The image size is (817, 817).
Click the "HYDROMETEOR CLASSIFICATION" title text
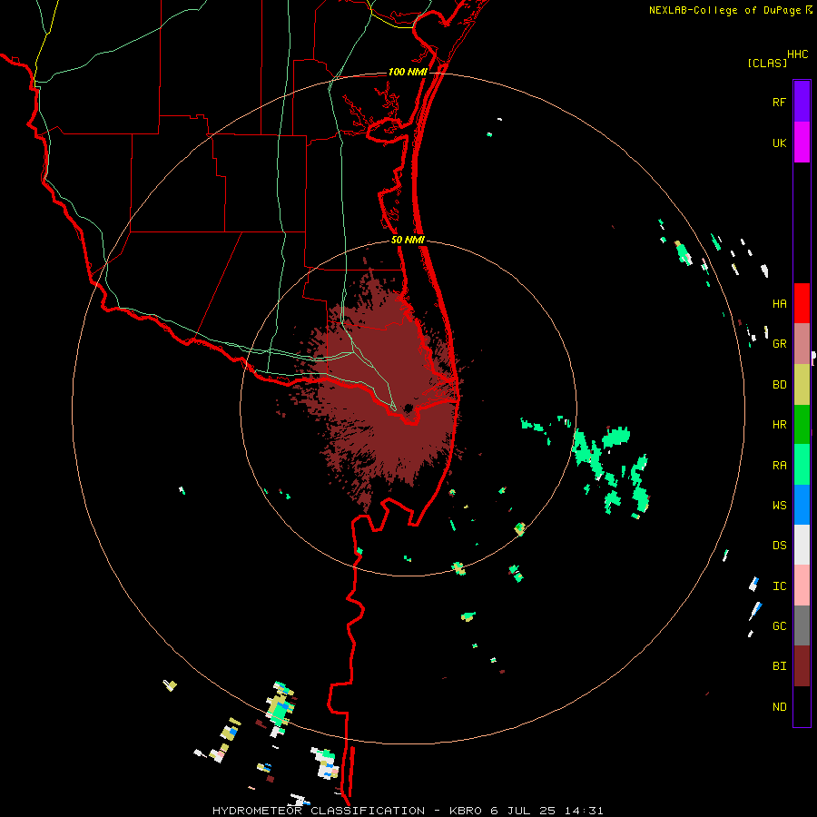[x=319, y=811]
